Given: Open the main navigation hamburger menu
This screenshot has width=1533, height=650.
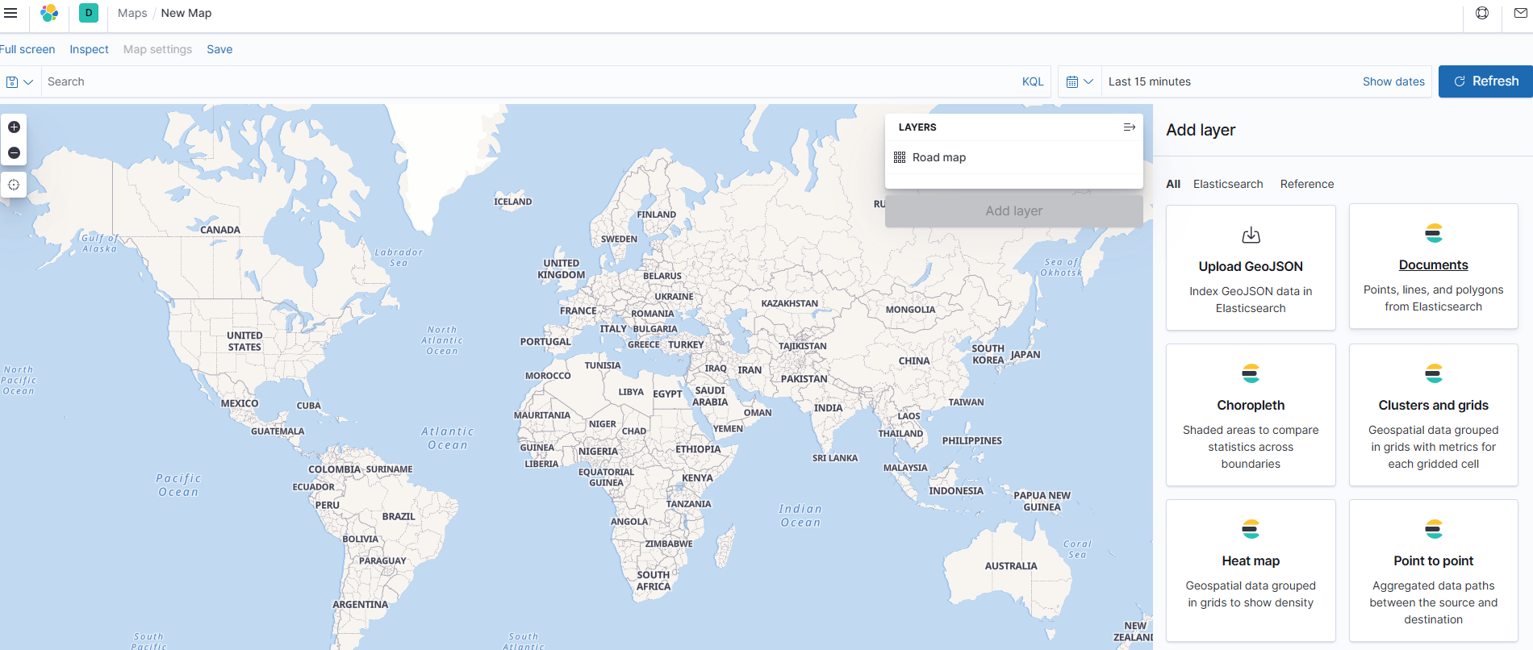Looking at the screenshot, I should (x=10, y=13).
